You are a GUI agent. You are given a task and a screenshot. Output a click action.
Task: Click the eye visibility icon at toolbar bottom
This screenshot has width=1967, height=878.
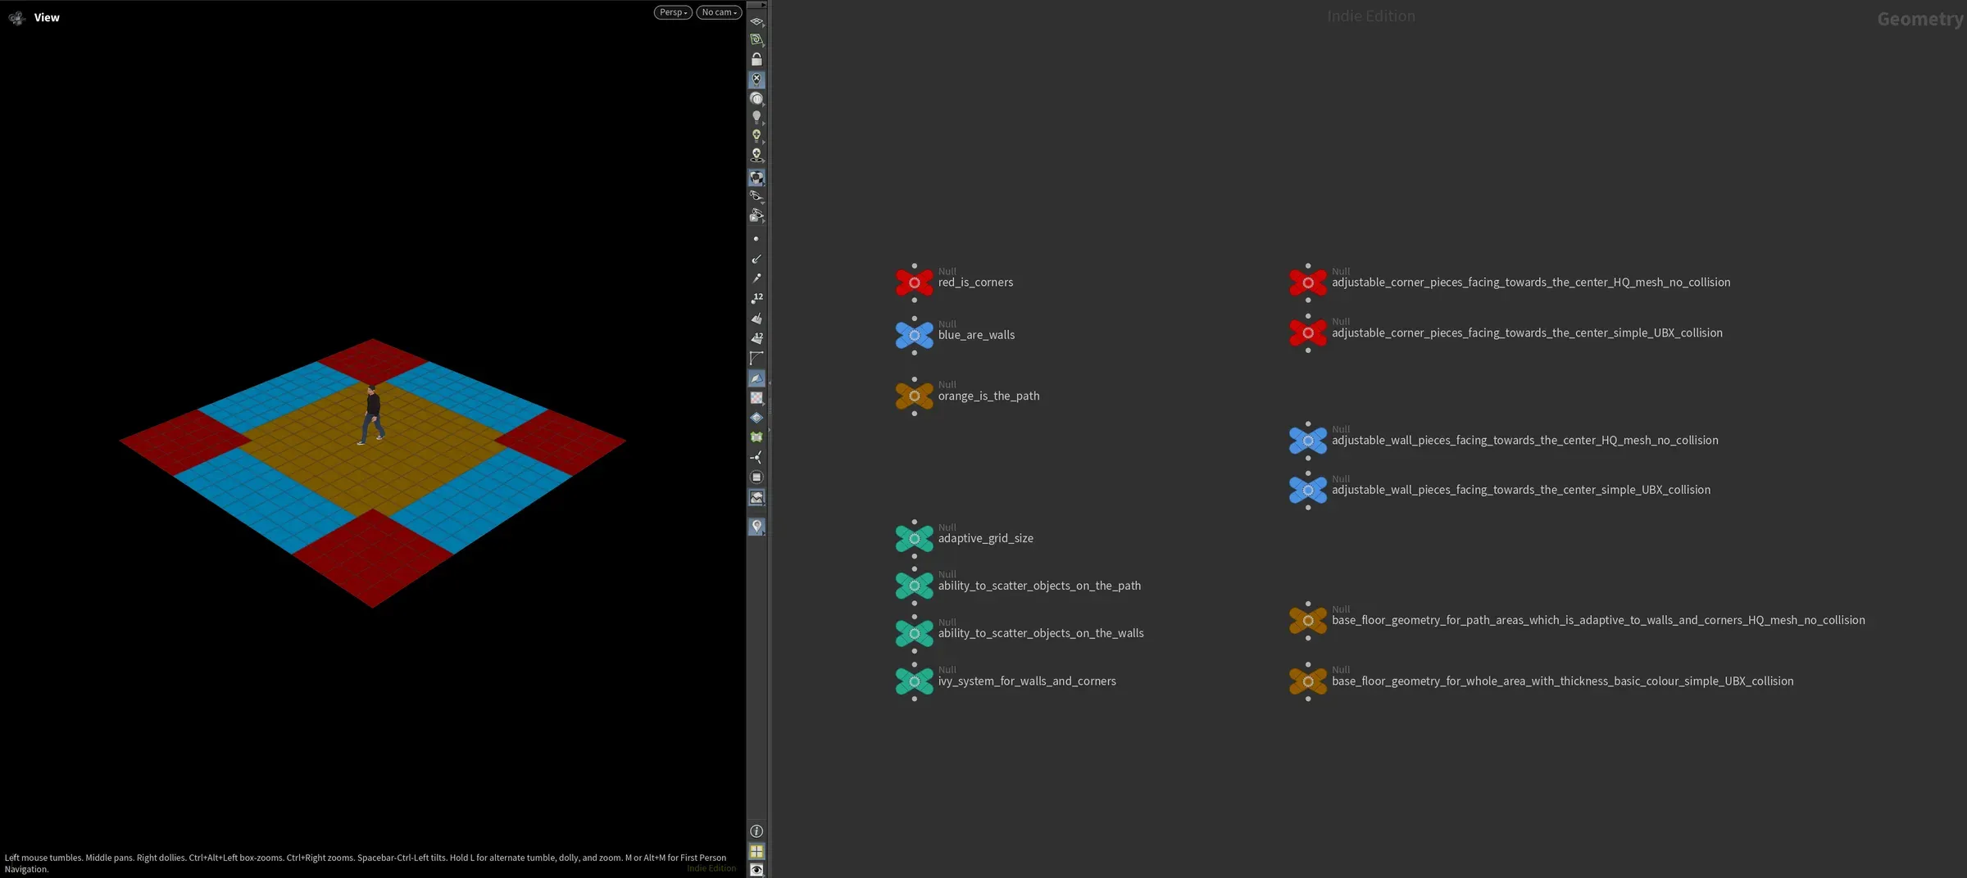756,870
